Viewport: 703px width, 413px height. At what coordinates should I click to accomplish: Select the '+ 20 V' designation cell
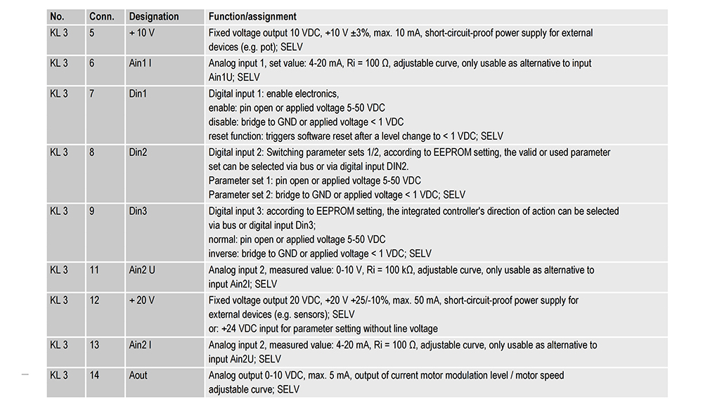(x=141, y=300)
